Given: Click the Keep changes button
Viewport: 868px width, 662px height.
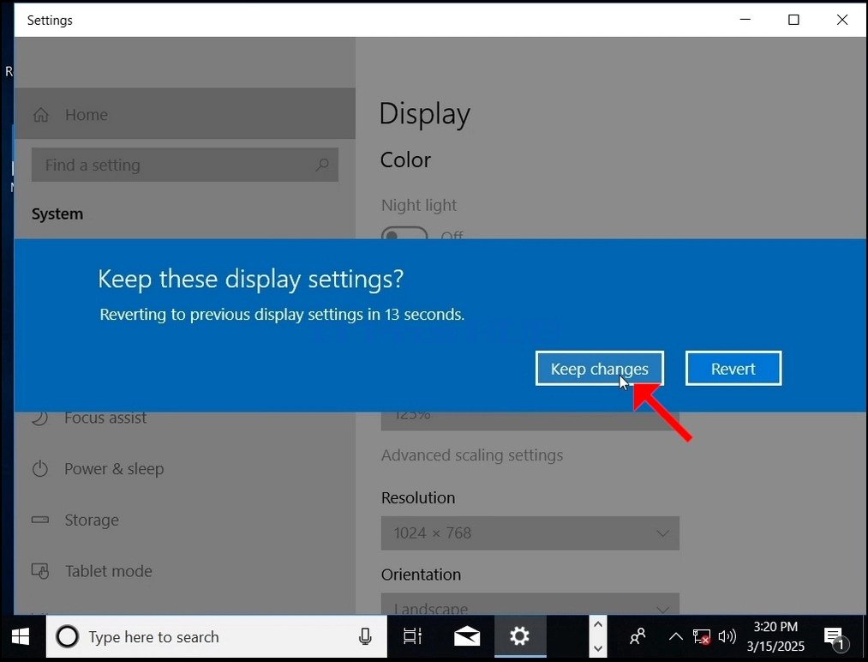Looking at the screenshot, I should [600, 369].
